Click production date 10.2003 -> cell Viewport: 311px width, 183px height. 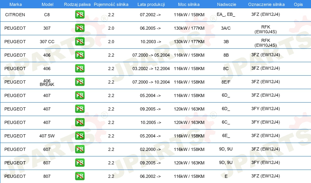151,42
